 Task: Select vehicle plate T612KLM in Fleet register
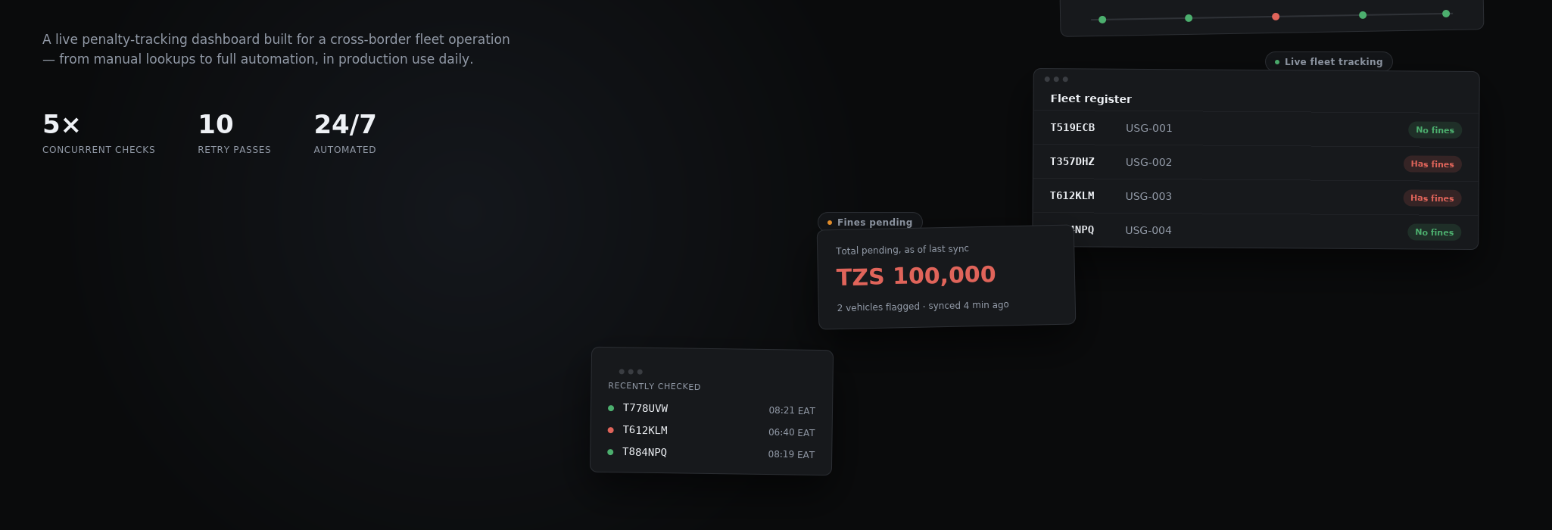pos(1072,196)
